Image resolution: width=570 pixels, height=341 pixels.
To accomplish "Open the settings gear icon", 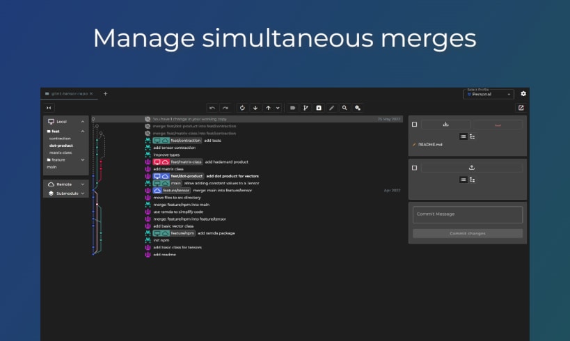I will pyautogui.click(x=523, y=94).
